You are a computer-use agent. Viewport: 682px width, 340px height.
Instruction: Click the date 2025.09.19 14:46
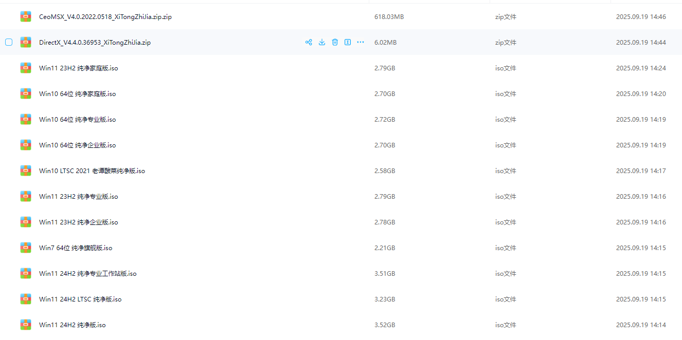point(641,16)
